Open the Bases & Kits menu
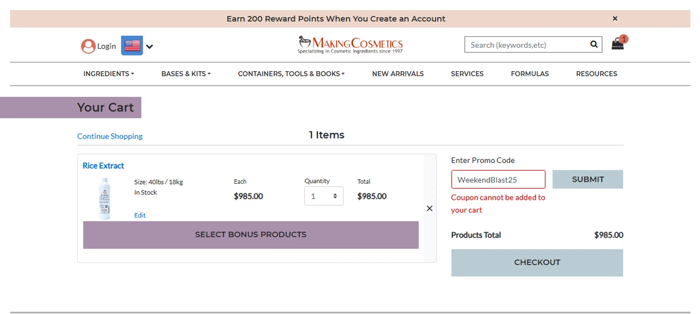The image size is (700, 314). pyautogui.click(x=186, y=74)
